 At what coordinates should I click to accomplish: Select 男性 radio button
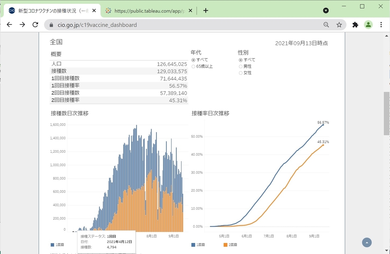pos(240,66)
